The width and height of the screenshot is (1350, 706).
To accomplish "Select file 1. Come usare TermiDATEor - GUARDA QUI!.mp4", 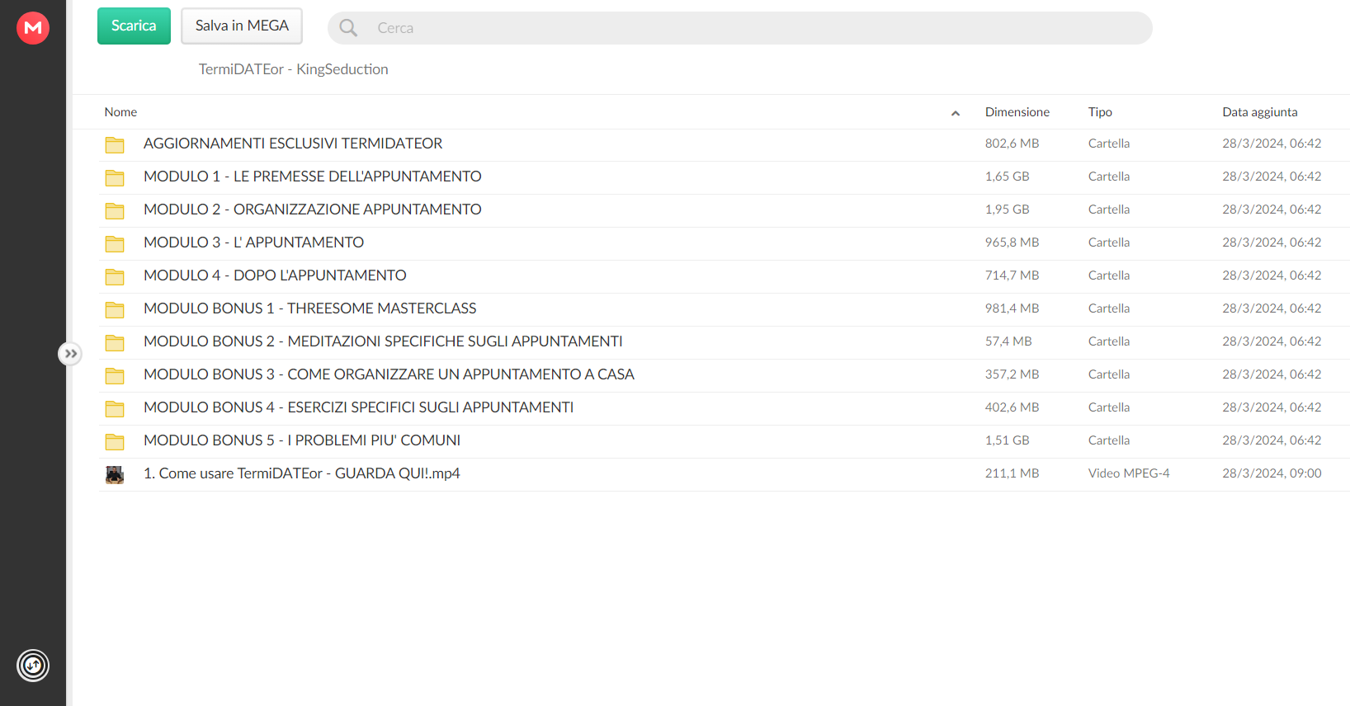I will 302,473.
